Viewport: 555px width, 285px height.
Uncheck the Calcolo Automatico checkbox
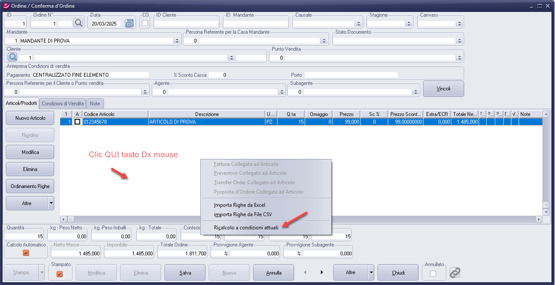(26, 253)
